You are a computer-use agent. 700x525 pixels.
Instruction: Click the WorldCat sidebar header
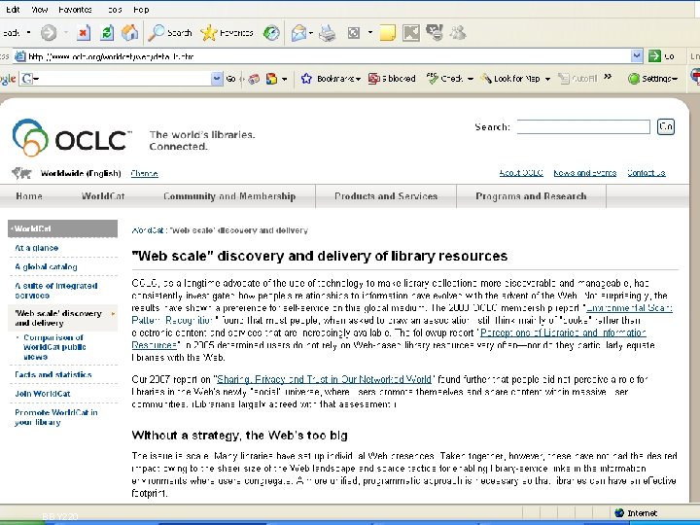pos(62,228)
